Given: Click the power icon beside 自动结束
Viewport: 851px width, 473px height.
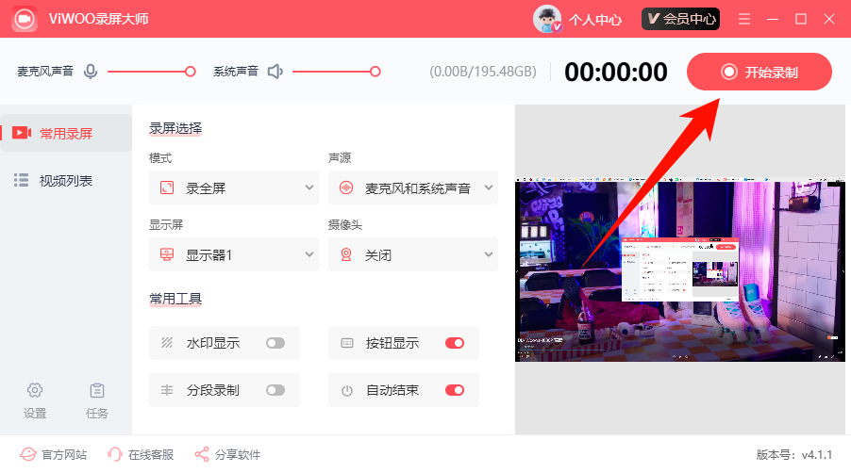Looking at the screenshot, I should point(347,391).
